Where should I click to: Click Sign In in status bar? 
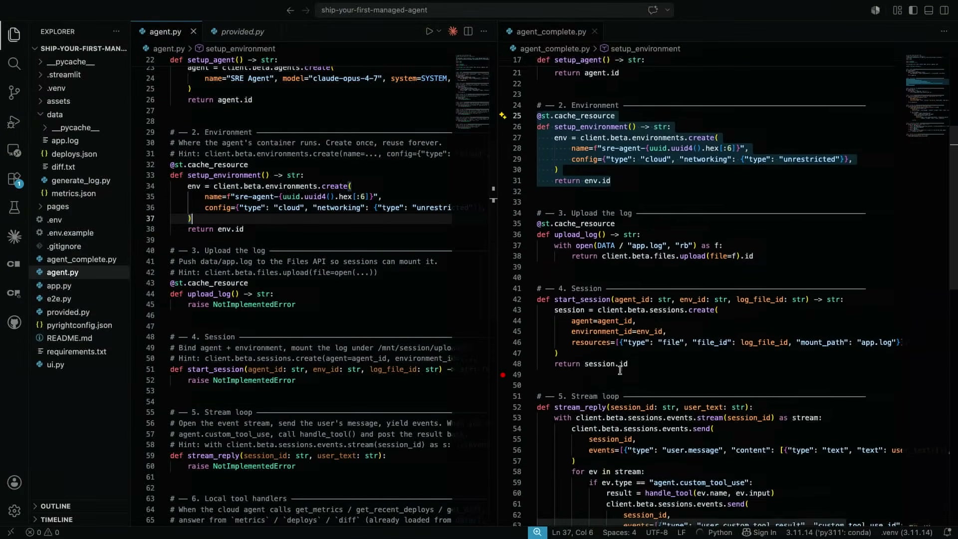coord(759,533)
